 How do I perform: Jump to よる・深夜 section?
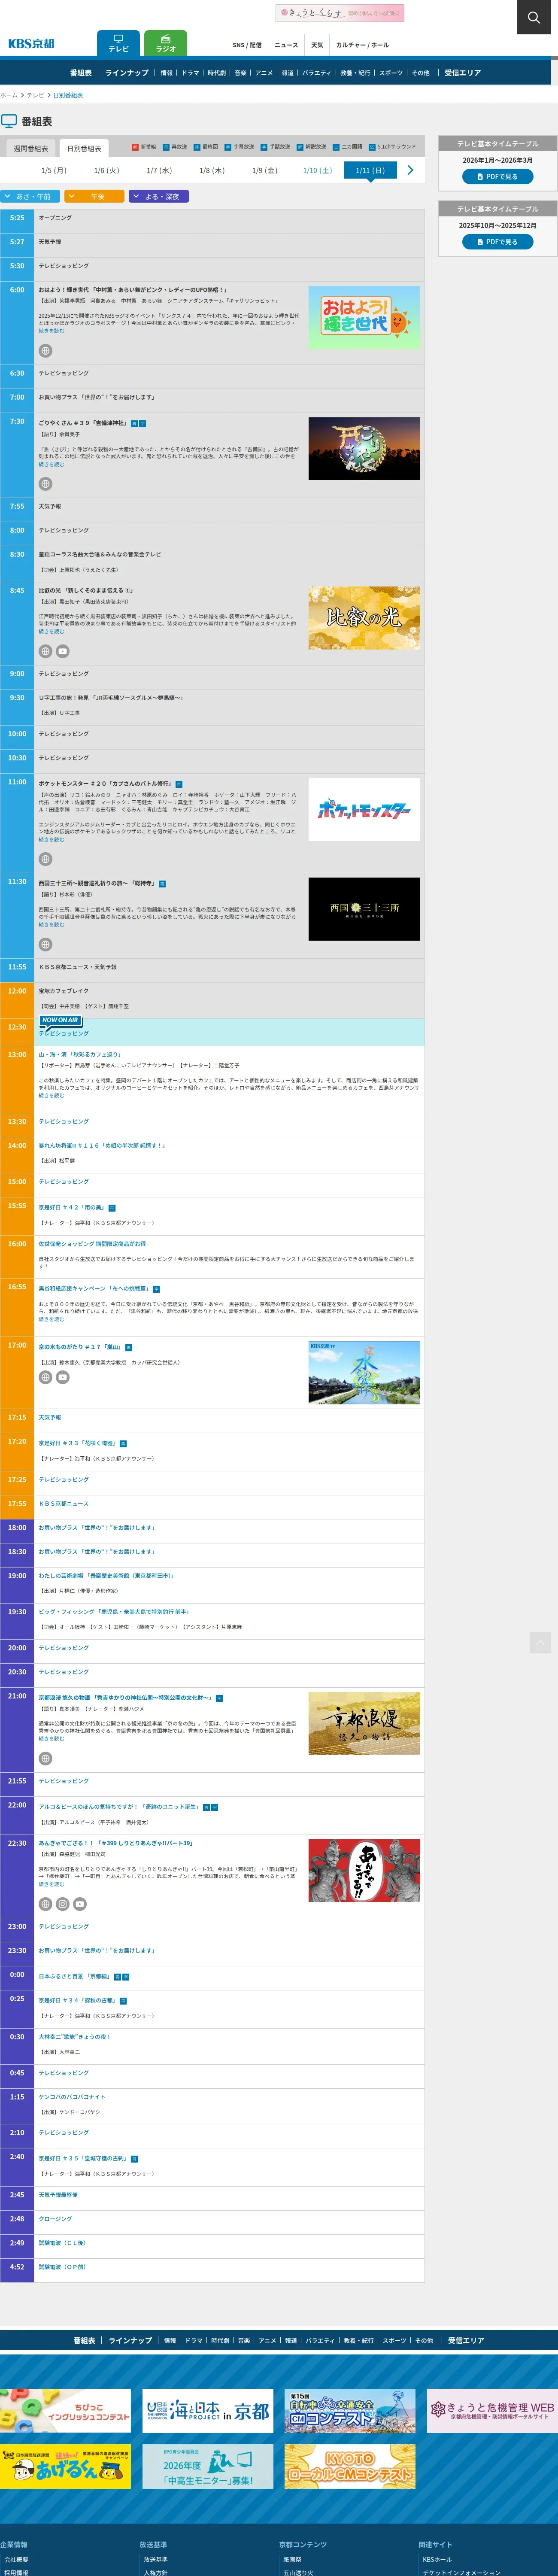pyautogui.click(x=159, y=196)
